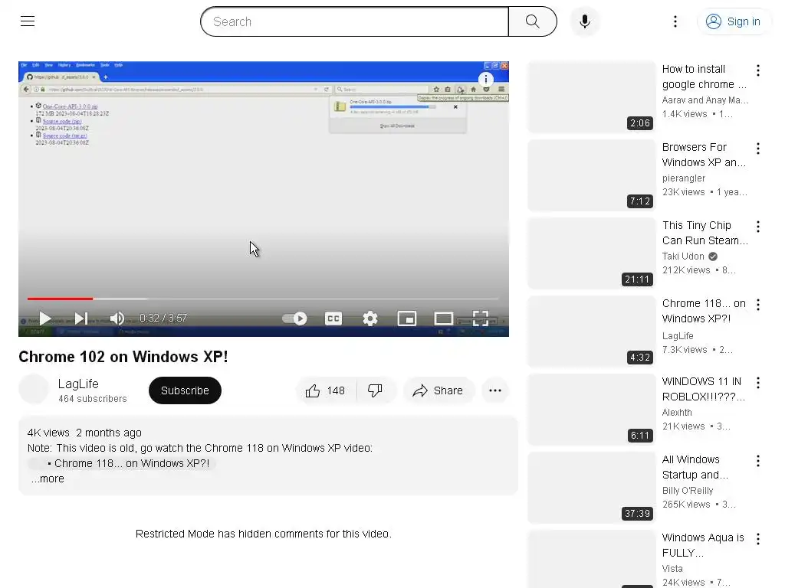Click the Video title 'Chrome 102 on Windows XP!'
Screen dimensions: 785x588
pos(123,357)
